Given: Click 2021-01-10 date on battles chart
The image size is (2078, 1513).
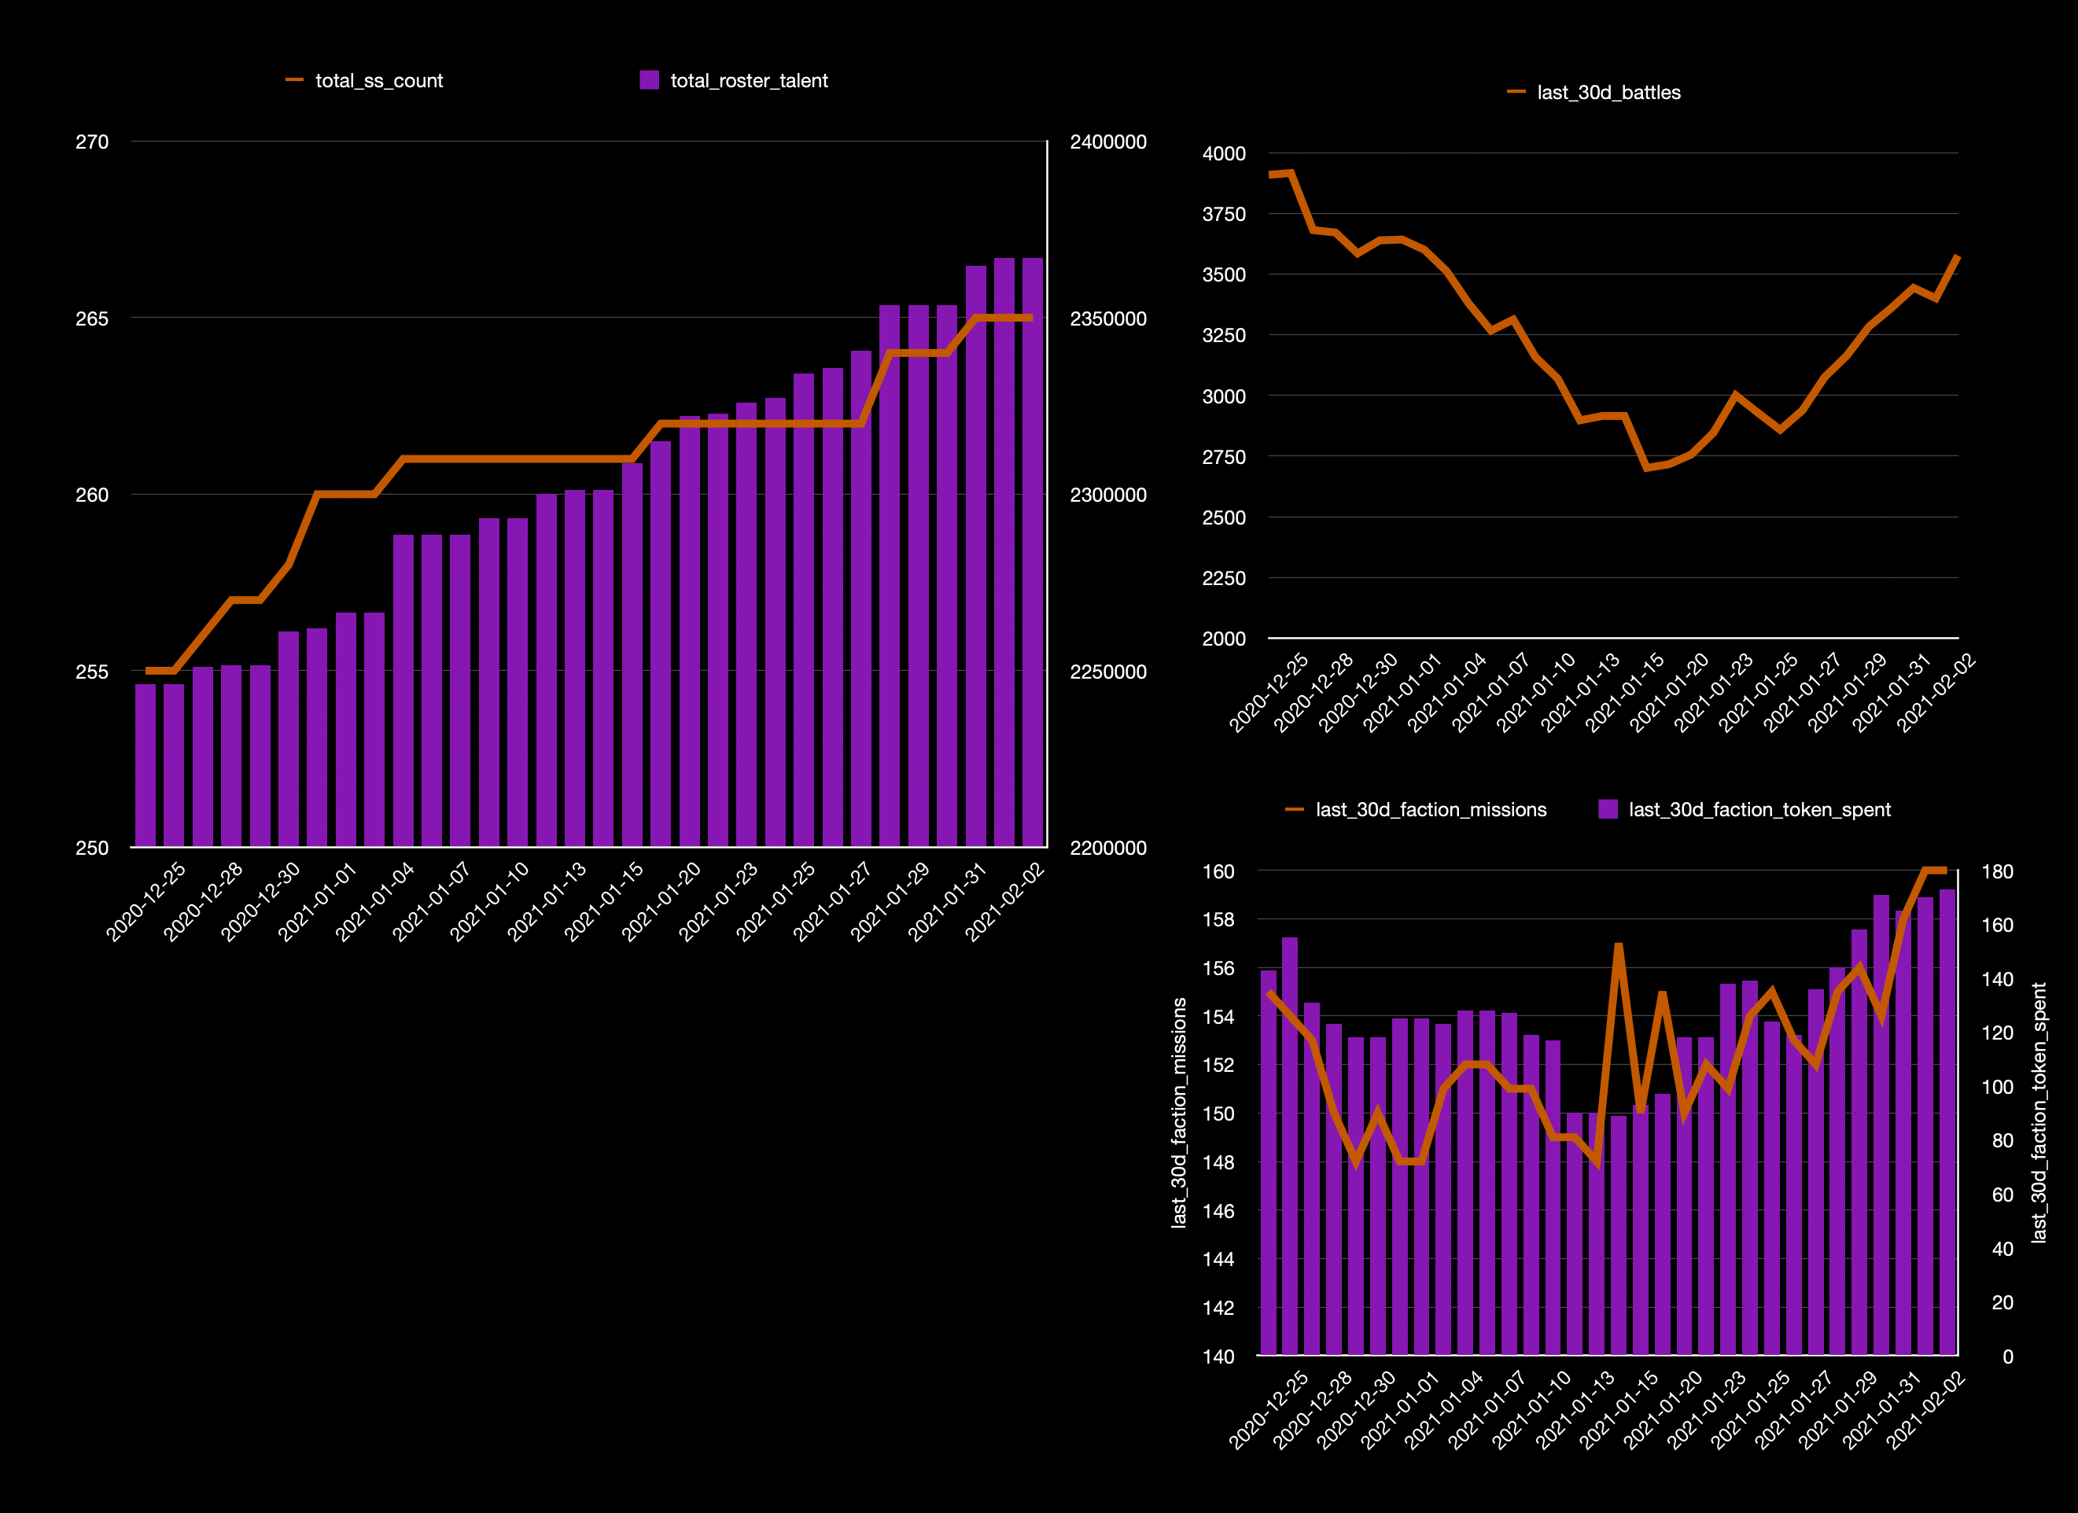Looking at the screenshot, I should [x=1537, y=692].
